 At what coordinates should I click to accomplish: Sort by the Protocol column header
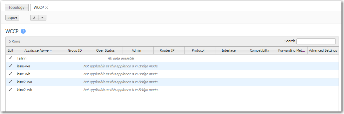pyautogui.click(x=200, y=50)
